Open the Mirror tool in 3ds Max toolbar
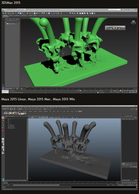139x194 pixels. [x=72, y=13]
